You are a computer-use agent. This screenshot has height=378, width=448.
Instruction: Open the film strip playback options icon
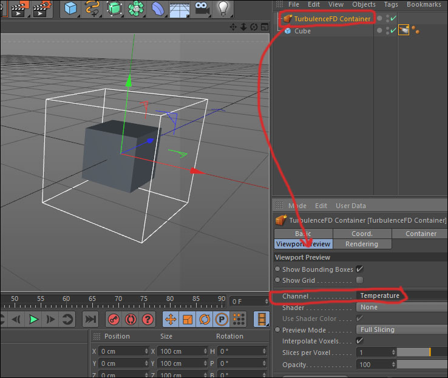(262, 319)
